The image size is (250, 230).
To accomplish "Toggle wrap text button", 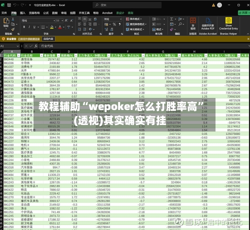I will coord(95,19).
